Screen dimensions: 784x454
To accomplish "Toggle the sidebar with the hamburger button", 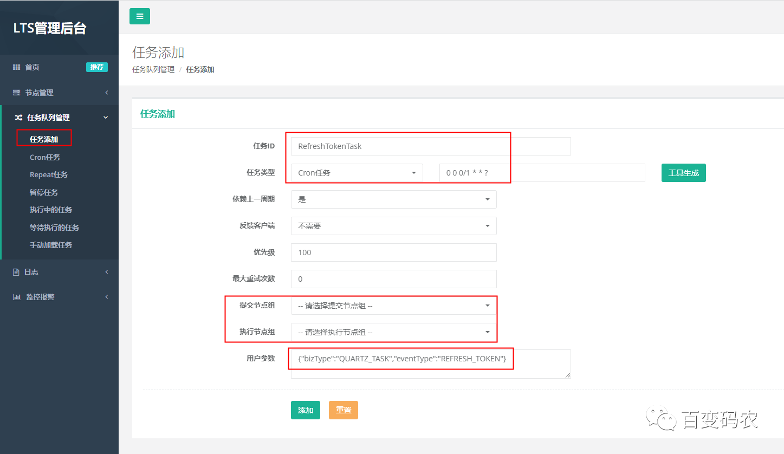I will coord(140,16).
